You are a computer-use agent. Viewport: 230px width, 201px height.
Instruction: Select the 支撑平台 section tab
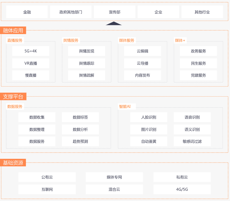click(13, 97)
